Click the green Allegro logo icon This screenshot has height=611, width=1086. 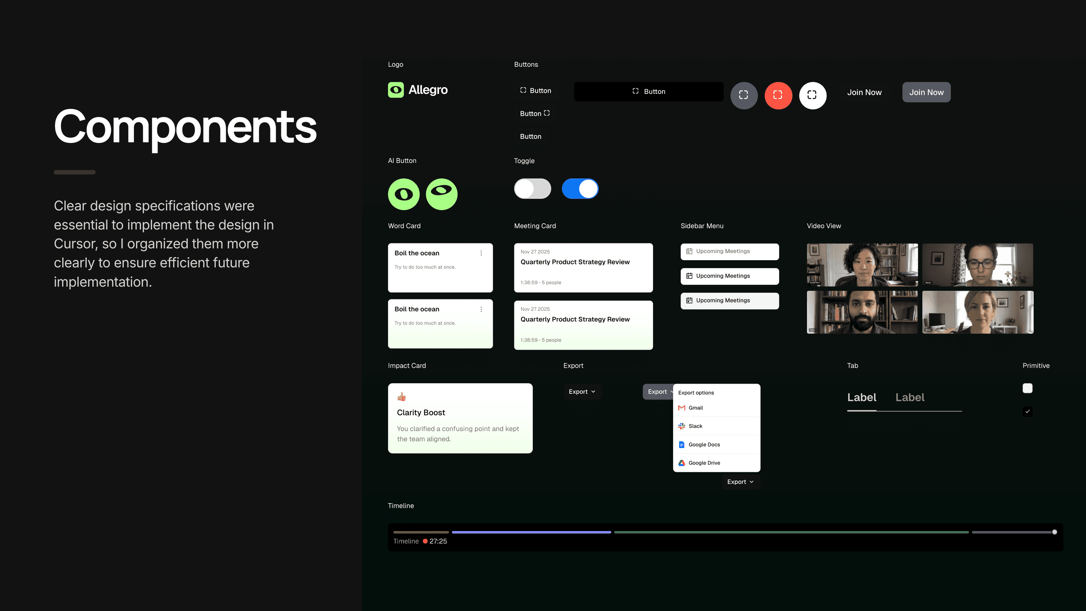(x=396, y=90)
